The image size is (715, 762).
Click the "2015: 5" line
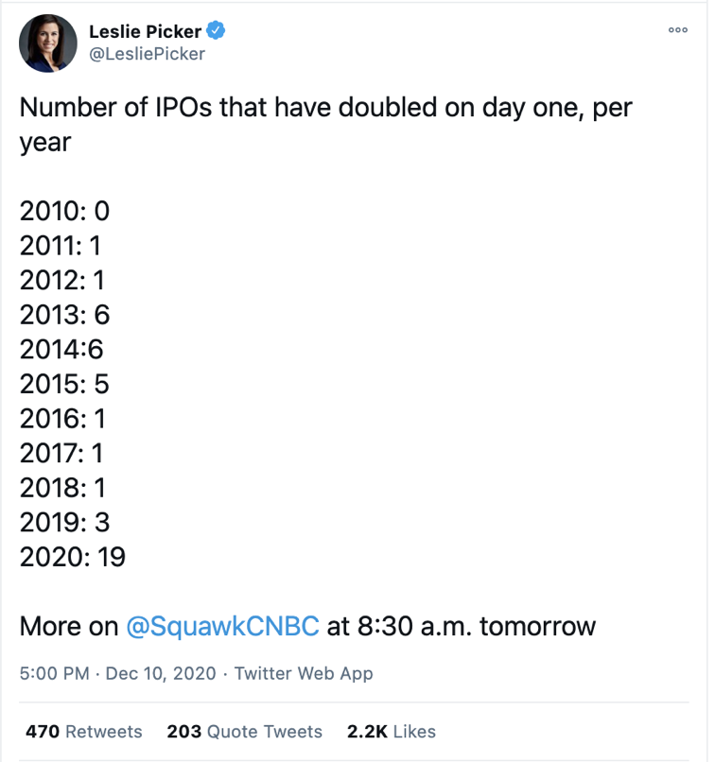pos(64,384)
